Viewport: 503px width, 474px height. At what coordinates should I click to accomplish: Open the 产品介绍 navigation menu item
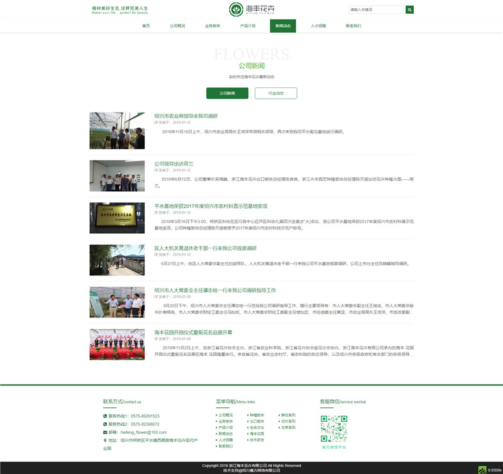coord(248,26)
